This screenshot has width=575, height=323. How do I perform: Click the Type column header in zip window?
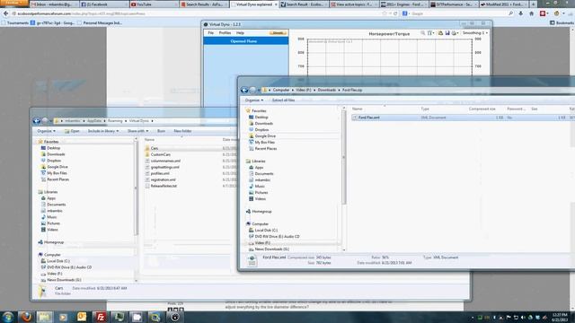pos(425,109)
